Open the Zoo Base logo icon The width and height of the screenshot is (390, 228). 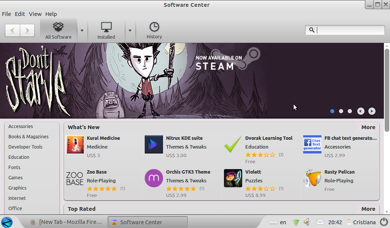coord(75,178)
